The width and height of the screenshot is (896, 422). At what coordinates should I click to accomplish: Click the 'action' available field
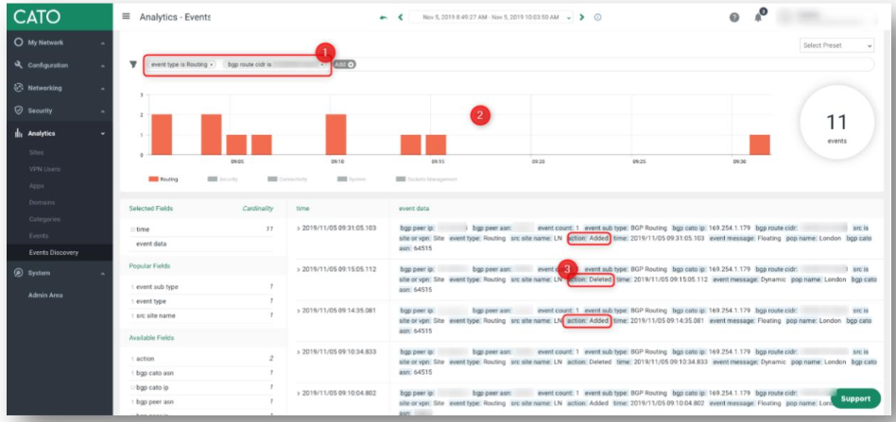146,358
